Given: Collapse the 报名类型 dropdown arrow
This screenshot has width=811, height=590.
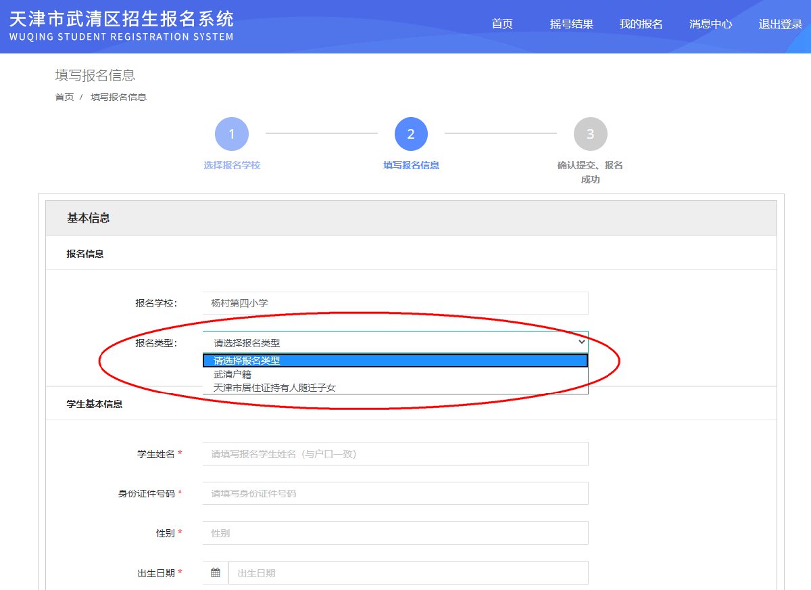Looking at the screenshot, I should [582, 342].
